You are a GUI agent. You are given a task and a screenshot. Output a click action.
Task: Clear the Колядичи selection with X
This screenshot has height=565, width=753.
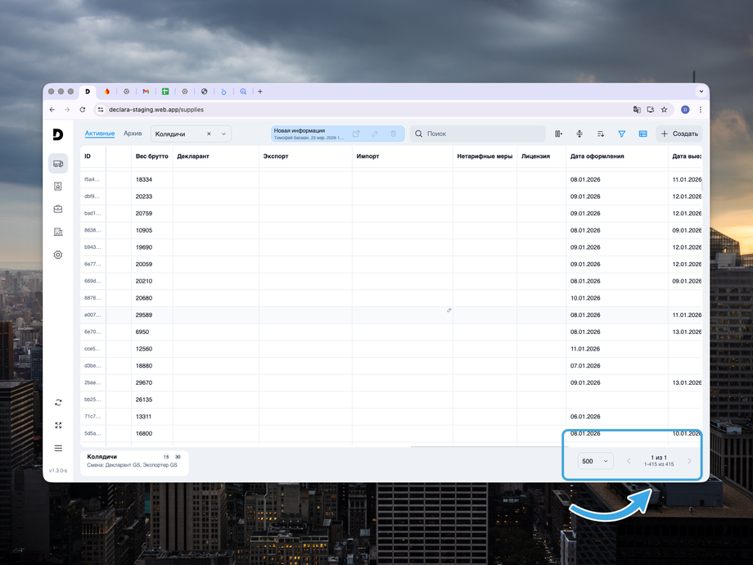[x=209, y=133]
